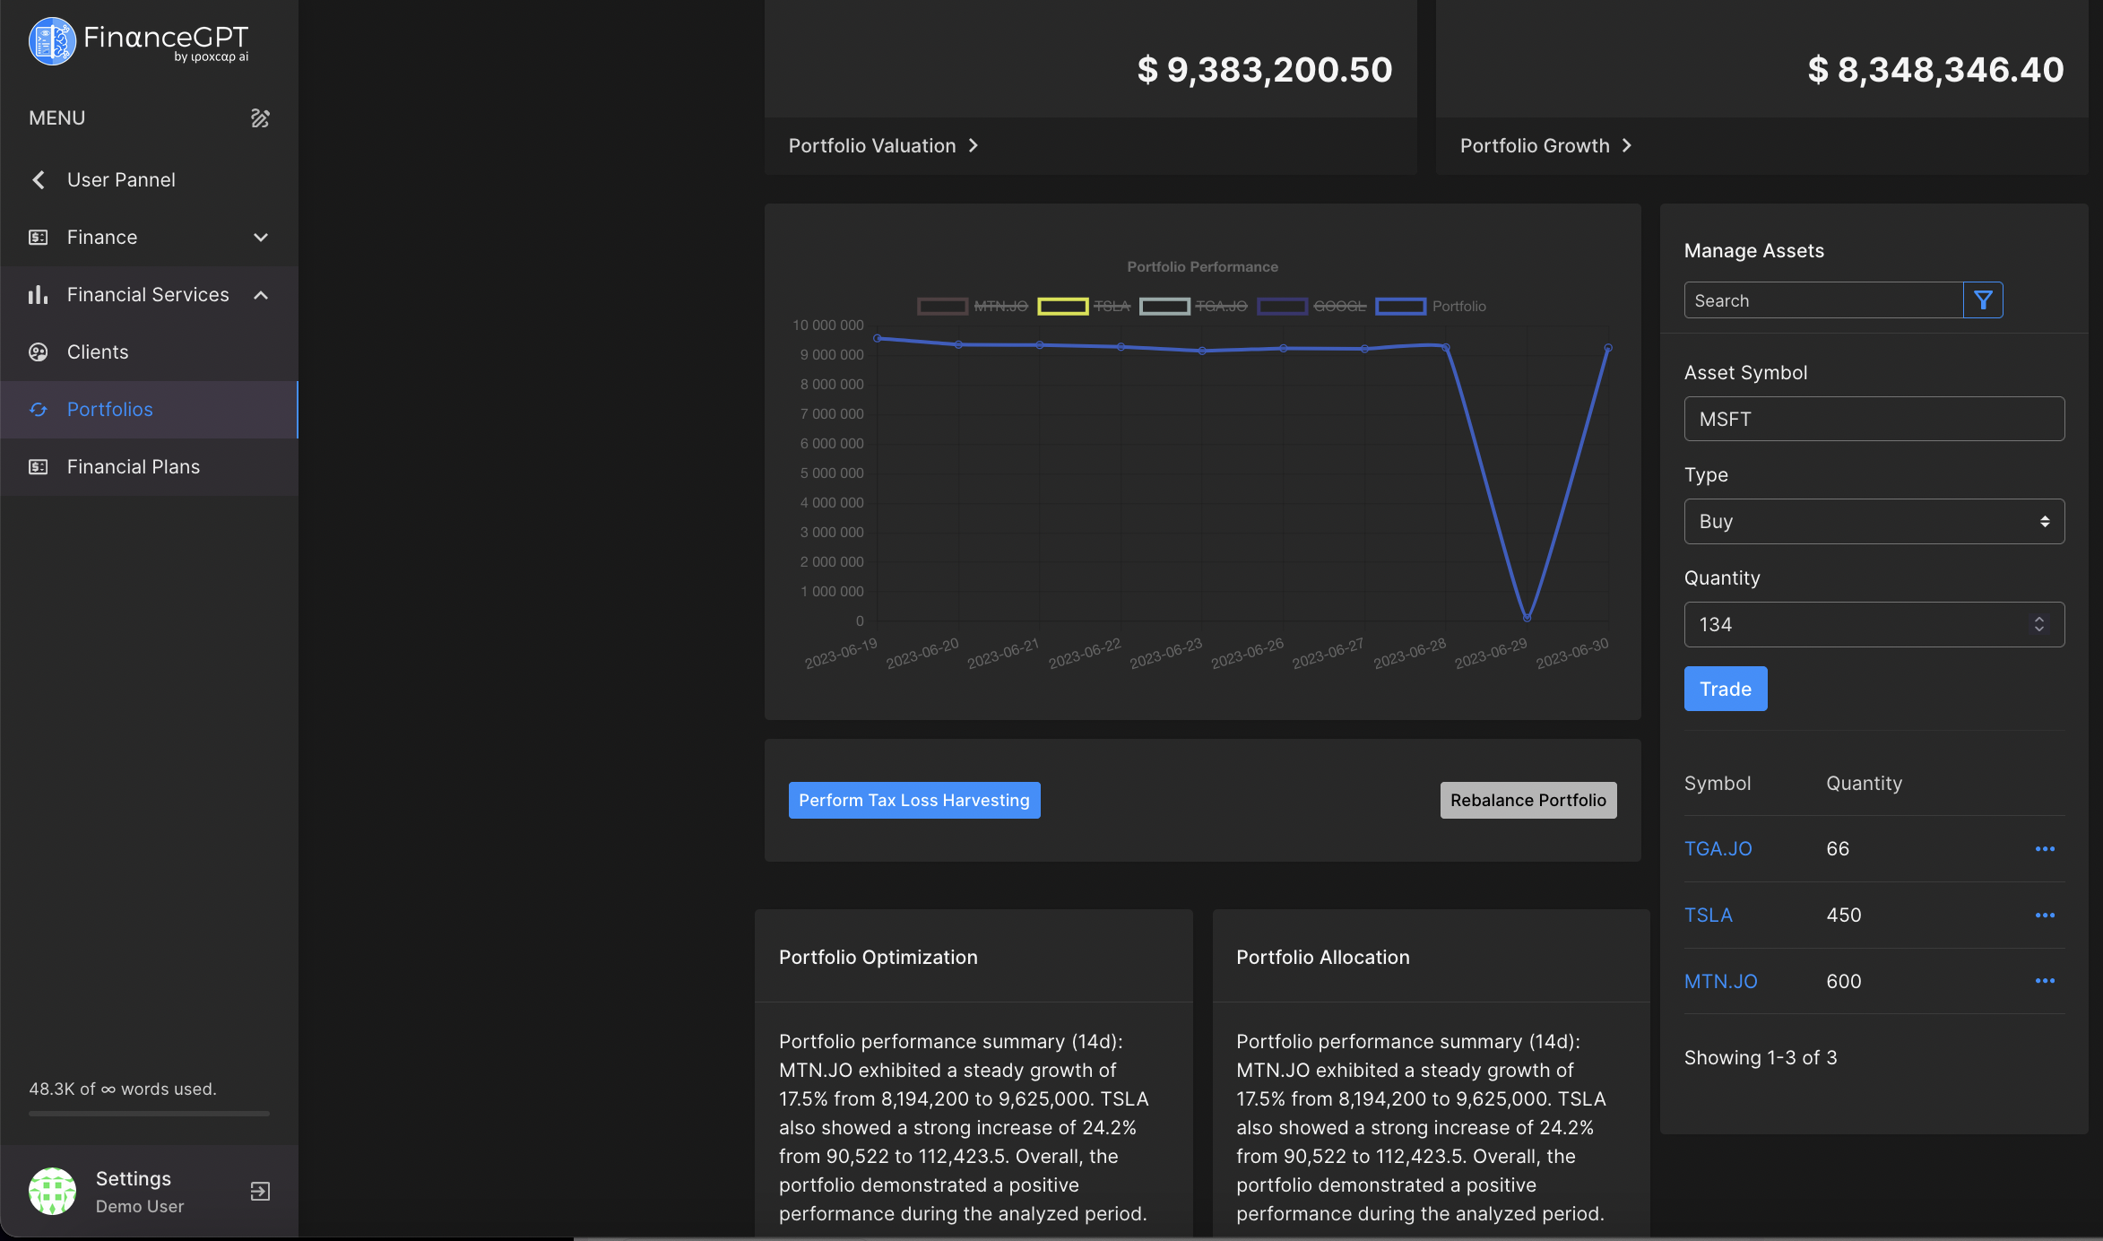Click the 2023-06-29 chart low point
The width and height of the screenshot is (2103, 1241).
(x=1527, y=617)
